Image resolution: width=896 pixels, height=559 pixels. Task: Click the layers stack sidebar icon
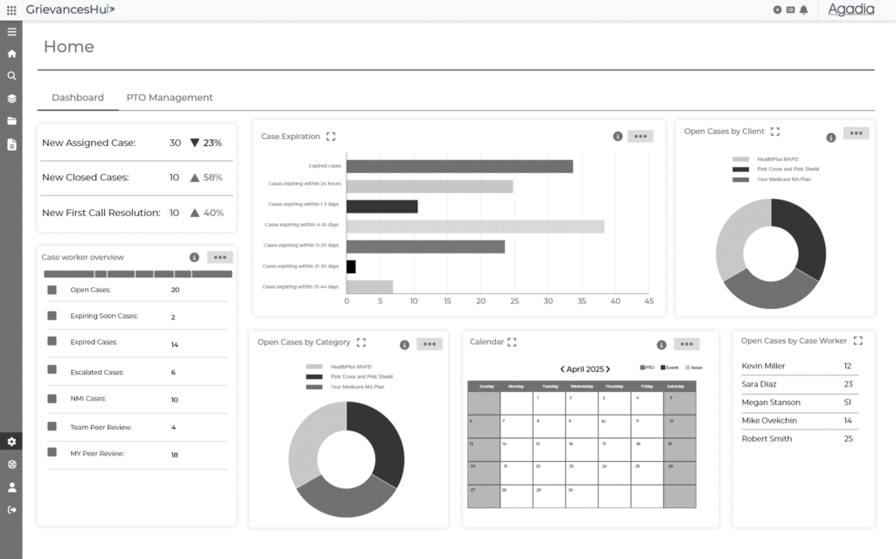click(11, 99)
